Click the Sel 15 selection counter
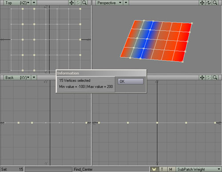This screenshot has height=172, width=222. [12, 169]
